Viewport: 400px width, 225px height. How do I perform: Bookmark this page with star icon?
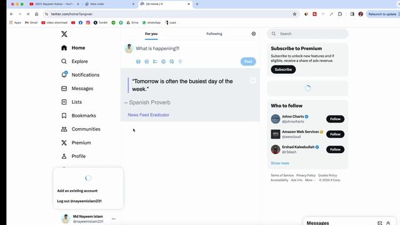(x=294, y=14)
